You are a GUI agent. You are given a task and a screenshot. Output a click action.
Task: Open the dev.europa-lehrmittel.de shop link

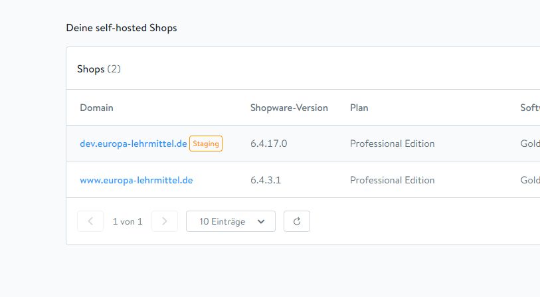point(133,144)
